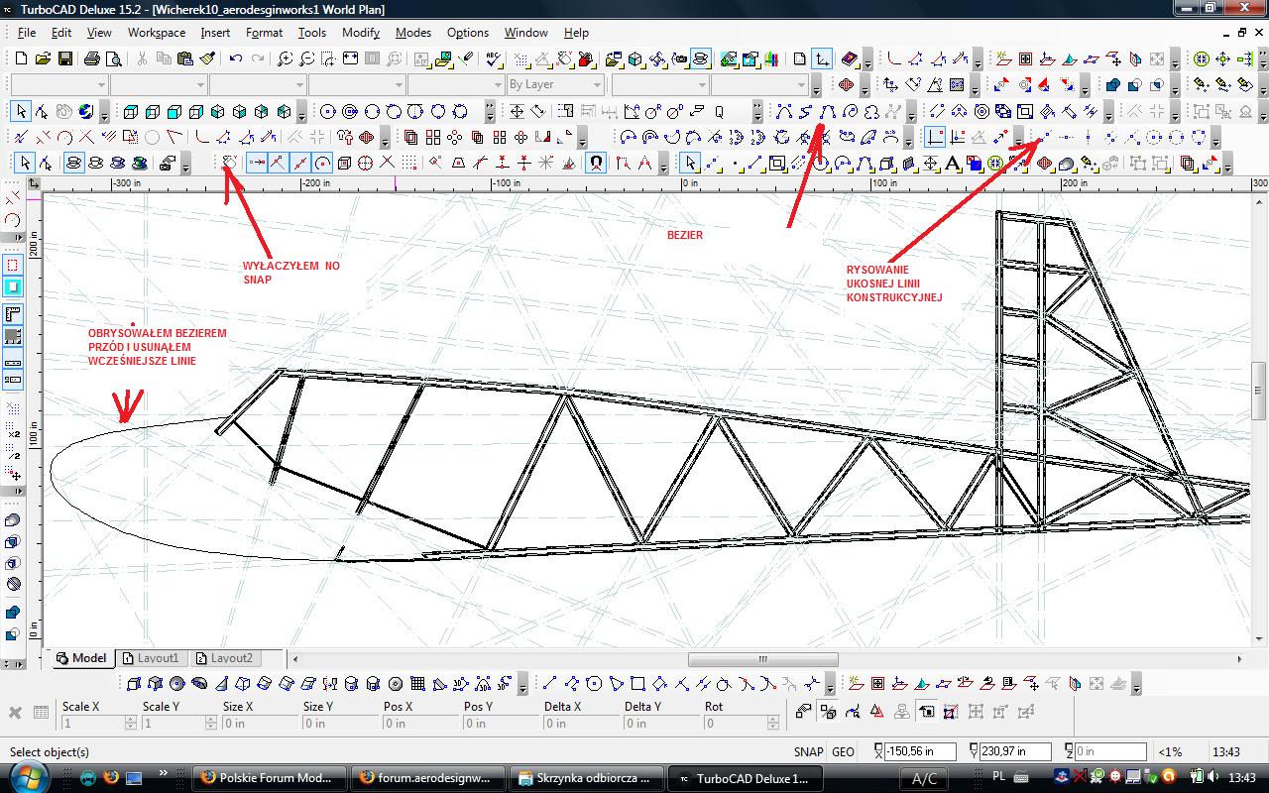Toggle GEO in the status bar
Screen dimensions: 1269x793
tap(843, 751)
